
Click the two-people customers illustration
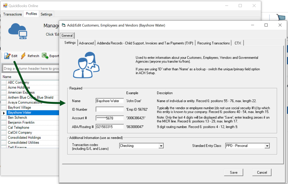point(86,65)
